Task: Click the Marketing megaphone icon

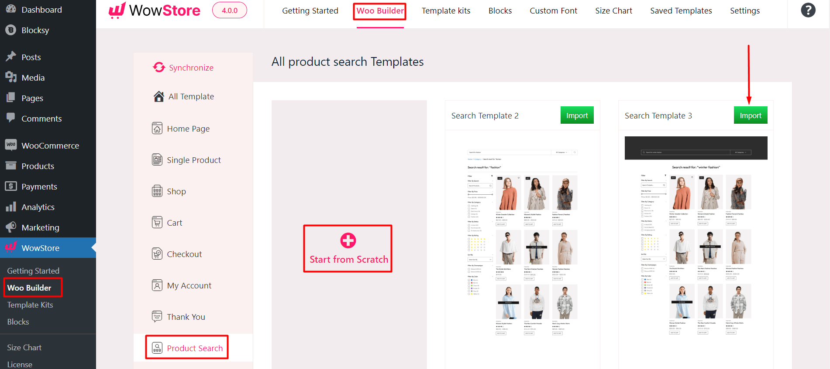Action: [x=11, y=227]
